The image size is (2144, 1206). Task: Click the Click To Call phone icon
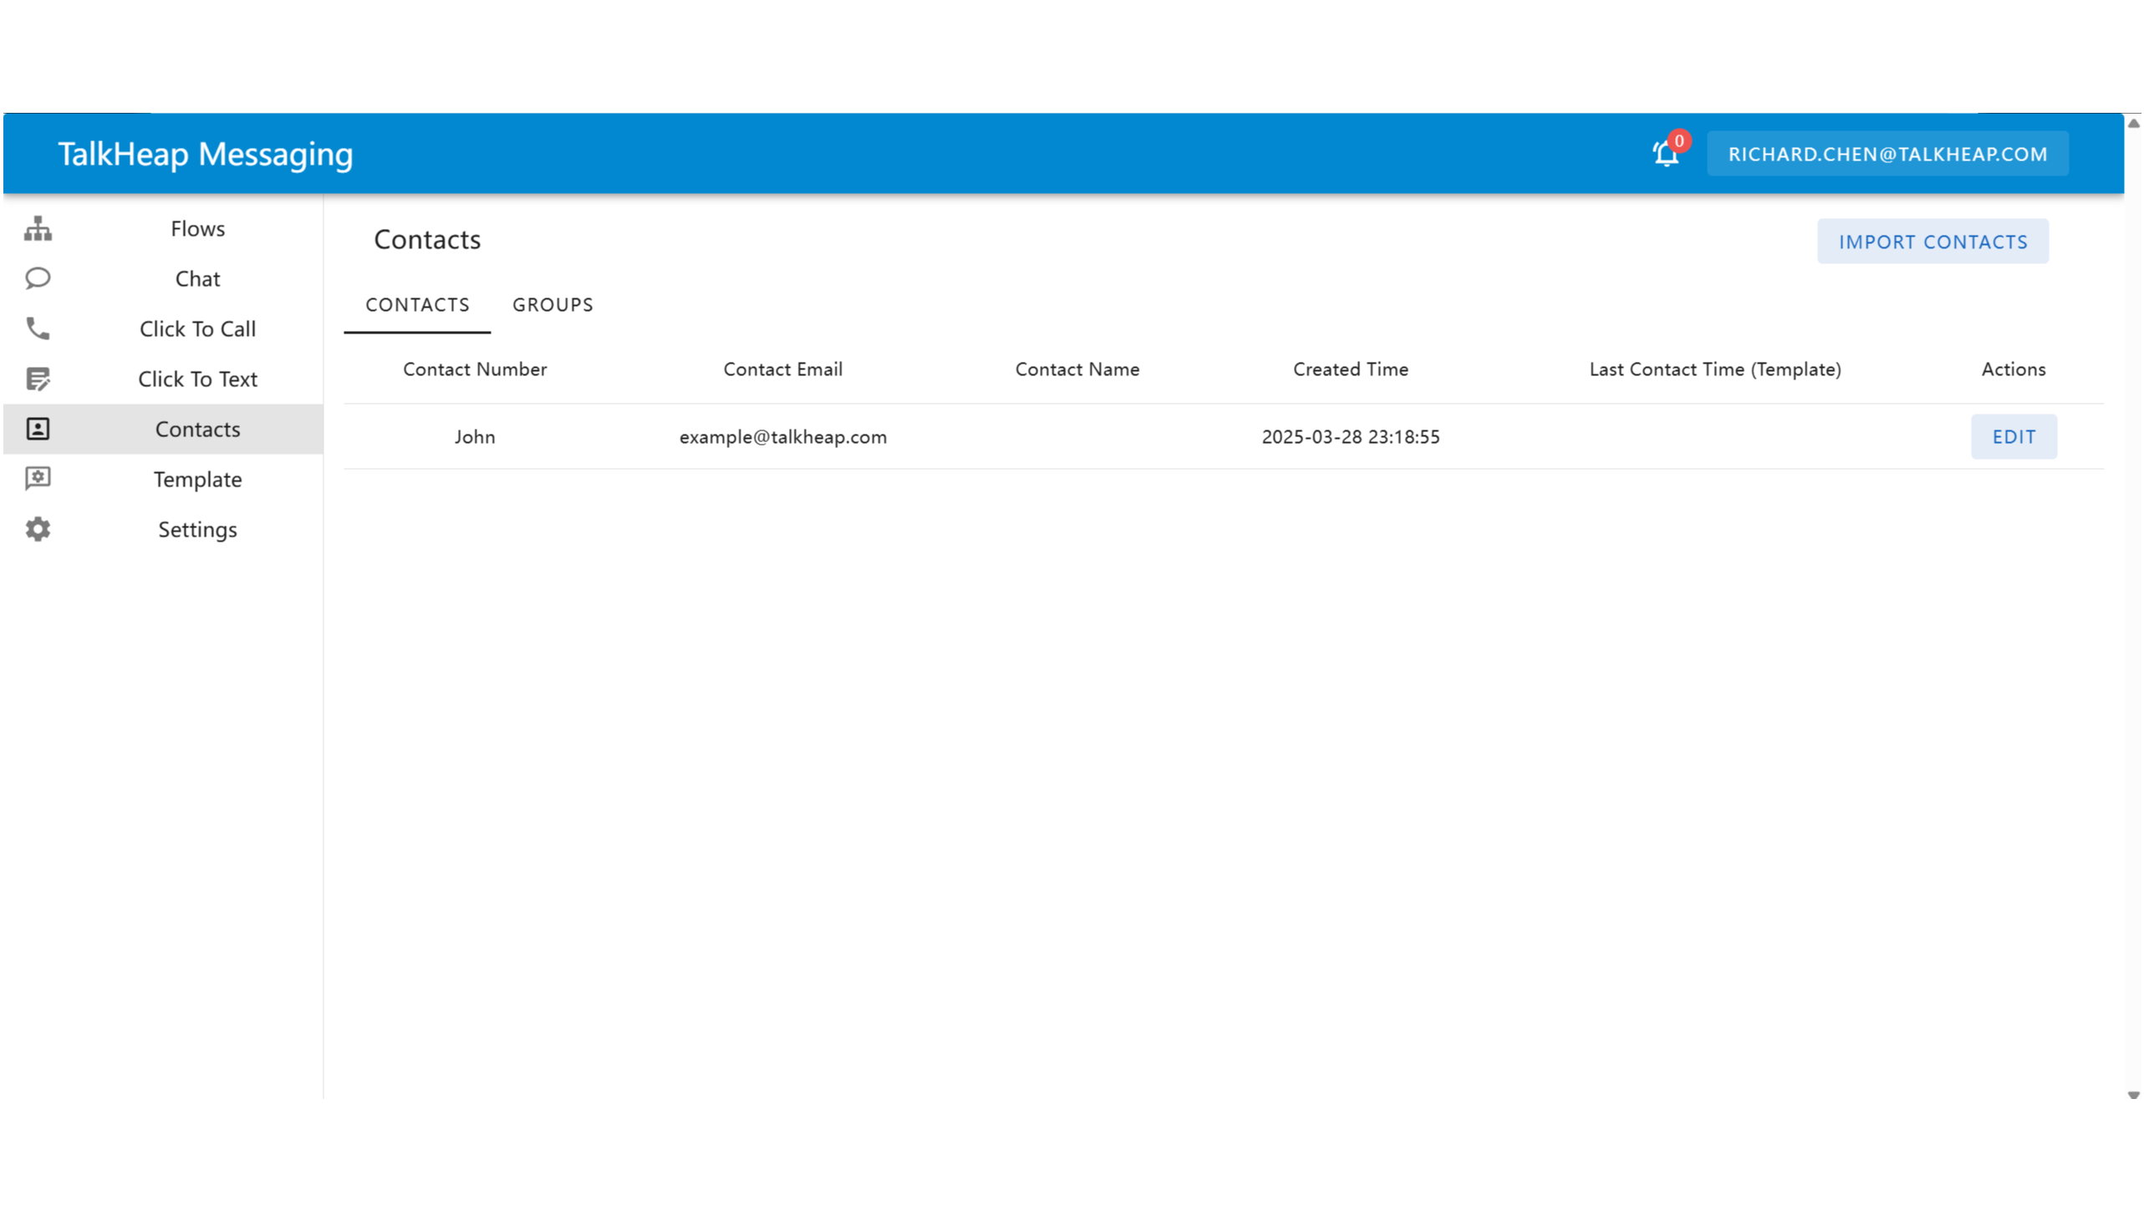[x=38, y=328]
